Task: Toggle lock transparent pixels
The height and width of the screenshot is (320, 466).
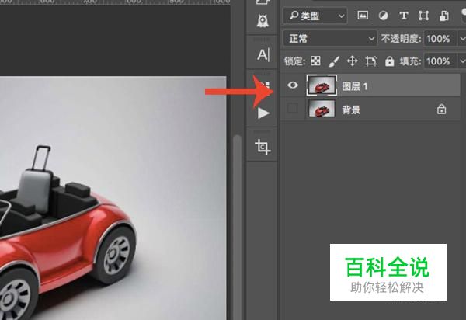Action: pyautogui.click(x=315, y=61)
